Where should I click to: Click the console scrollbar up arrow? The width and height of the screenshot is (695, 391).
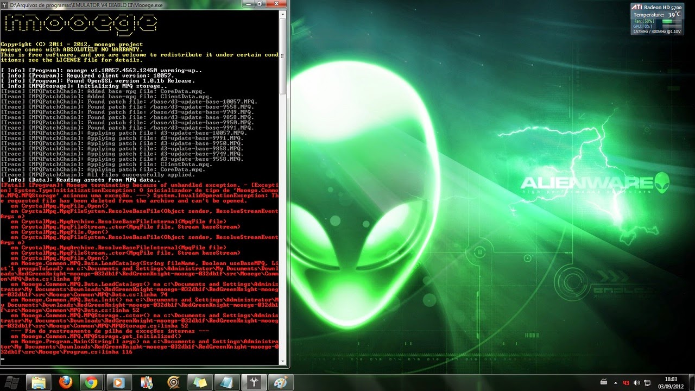click(282, 15)
